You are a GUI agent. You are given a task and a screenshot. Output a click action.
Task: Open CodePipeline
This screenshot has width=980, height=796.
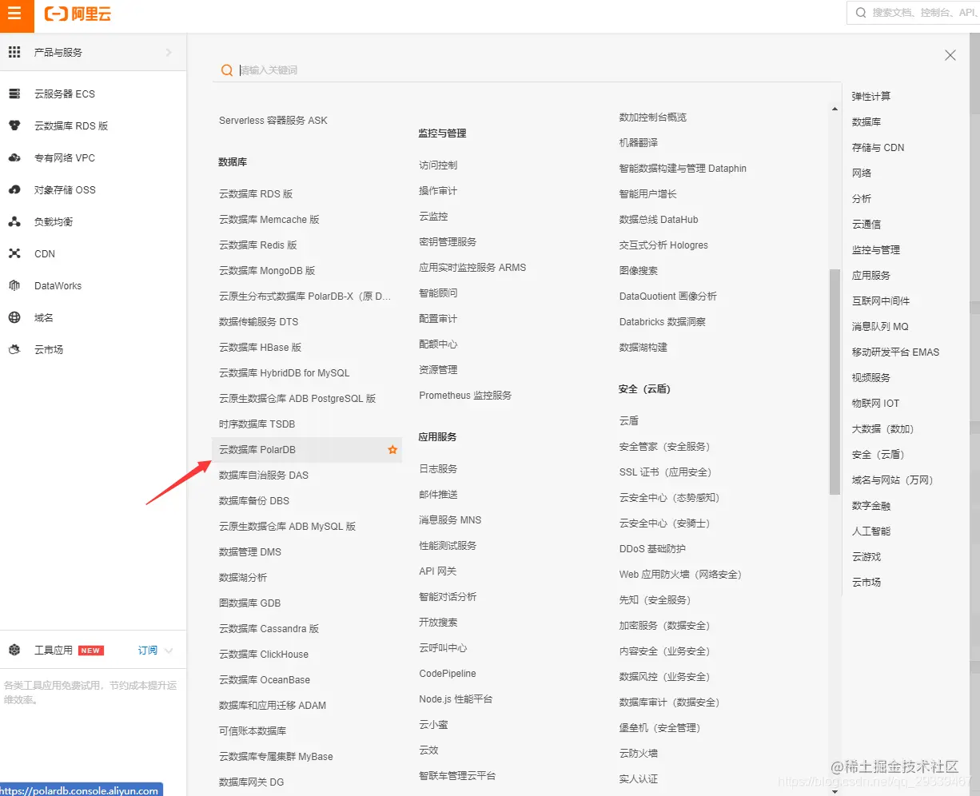click(448, 674)
